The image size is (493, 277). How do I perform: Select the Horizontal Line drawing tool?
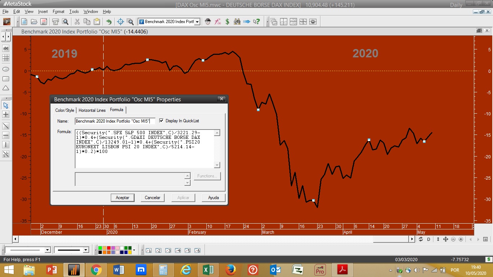pyautogui.click(x=6, y=135)
